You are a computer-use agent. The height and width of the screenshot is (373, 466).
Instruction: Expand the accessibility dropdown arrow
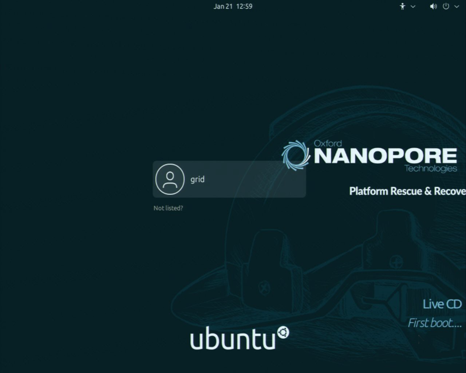pyautogui.click(x=413, y=7)
